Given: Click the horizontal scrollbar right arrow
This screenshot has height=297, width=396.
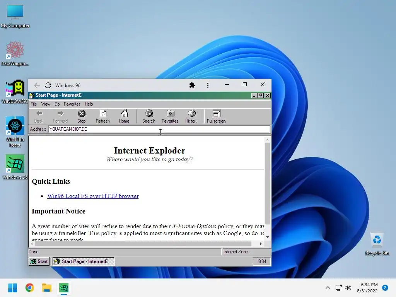Looking at the screenshot, I should (261, 244).
